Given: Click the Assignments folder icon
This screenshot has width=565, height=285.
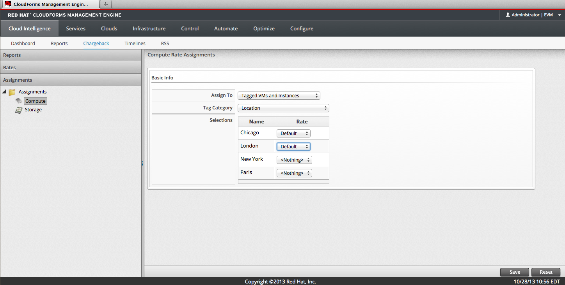Looking at the screenshot, I should [12, 92].
